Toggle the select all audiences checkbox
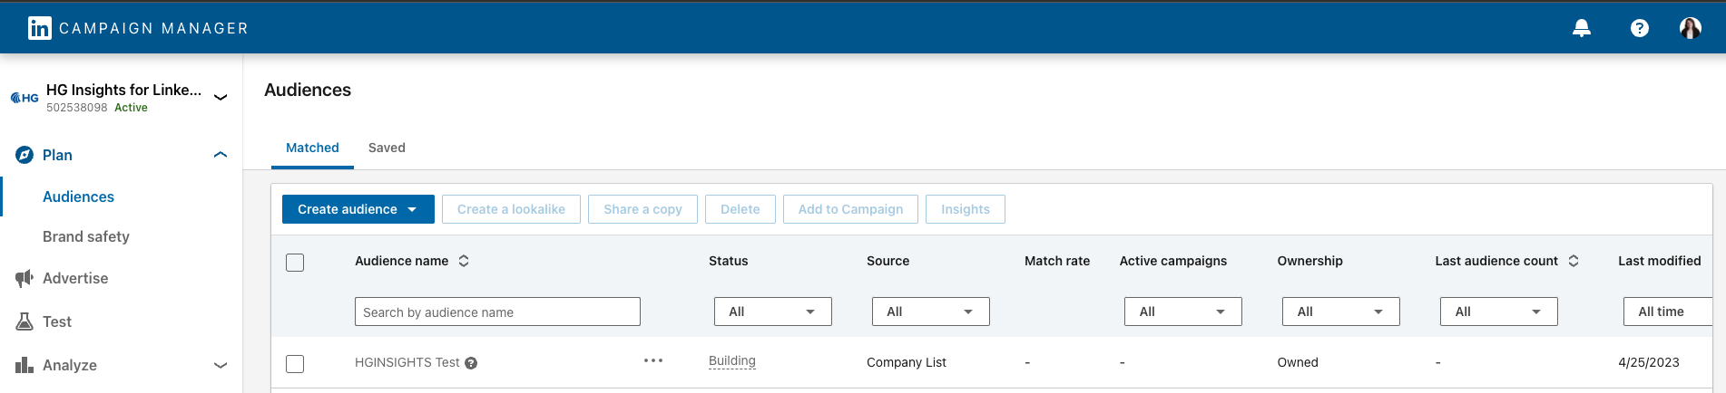Image resolution: width=1726 pixels, height=393 pixels. coord(295,263)
